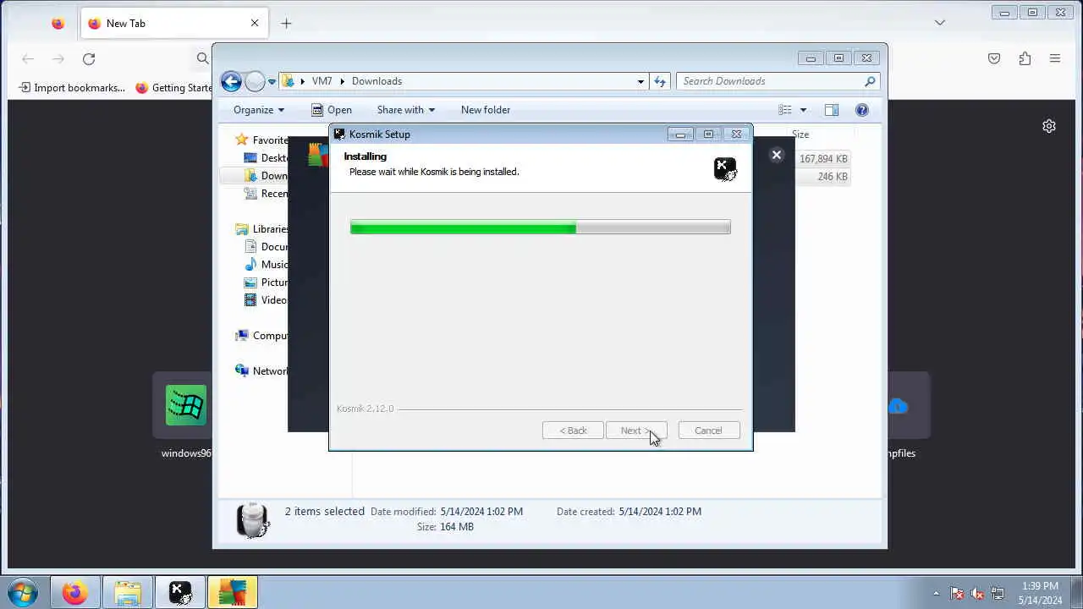Click the New Tab browser tab
The width and height of the screenshot is (1083, 609).
click(173, 24)
